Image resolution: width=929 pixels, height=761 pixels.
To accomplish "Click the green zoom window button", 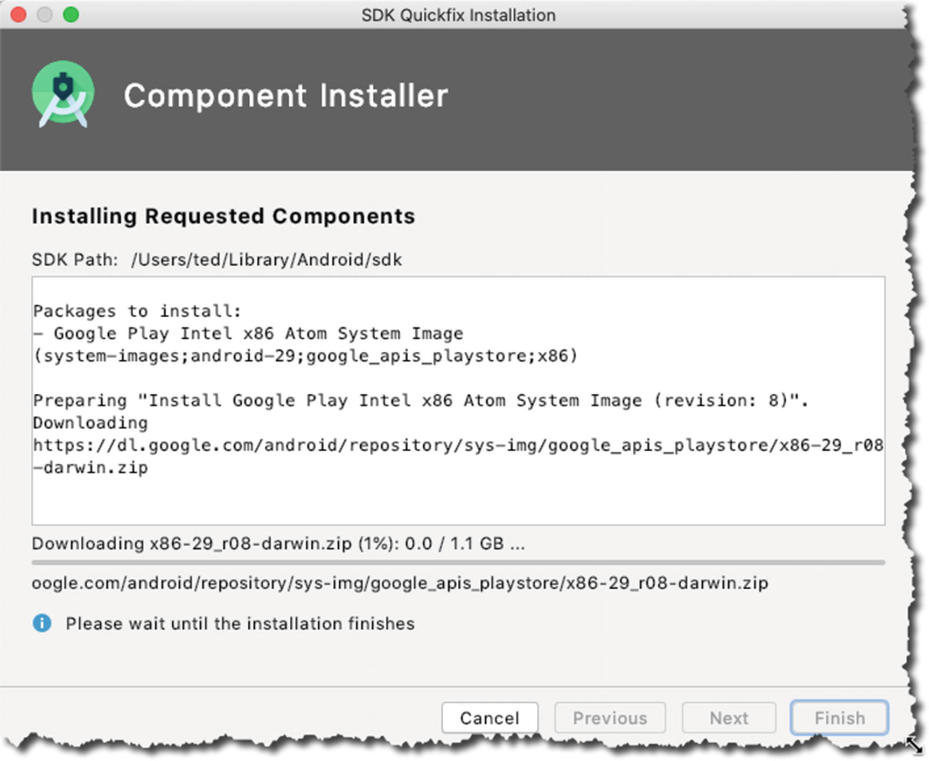I will pyautogui.click(x=71, y=15).
